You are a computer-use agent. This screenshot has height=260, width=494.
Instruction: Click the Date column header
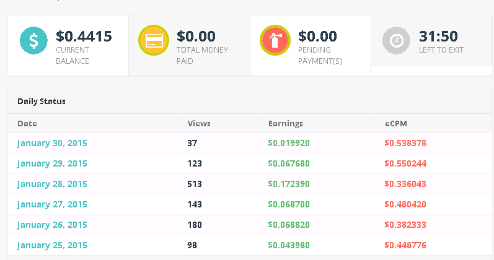tap(27, 123)
